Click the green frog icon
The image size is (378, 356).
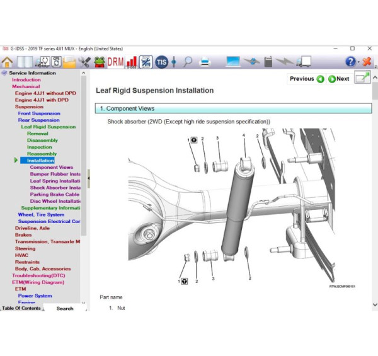(100, 62)
